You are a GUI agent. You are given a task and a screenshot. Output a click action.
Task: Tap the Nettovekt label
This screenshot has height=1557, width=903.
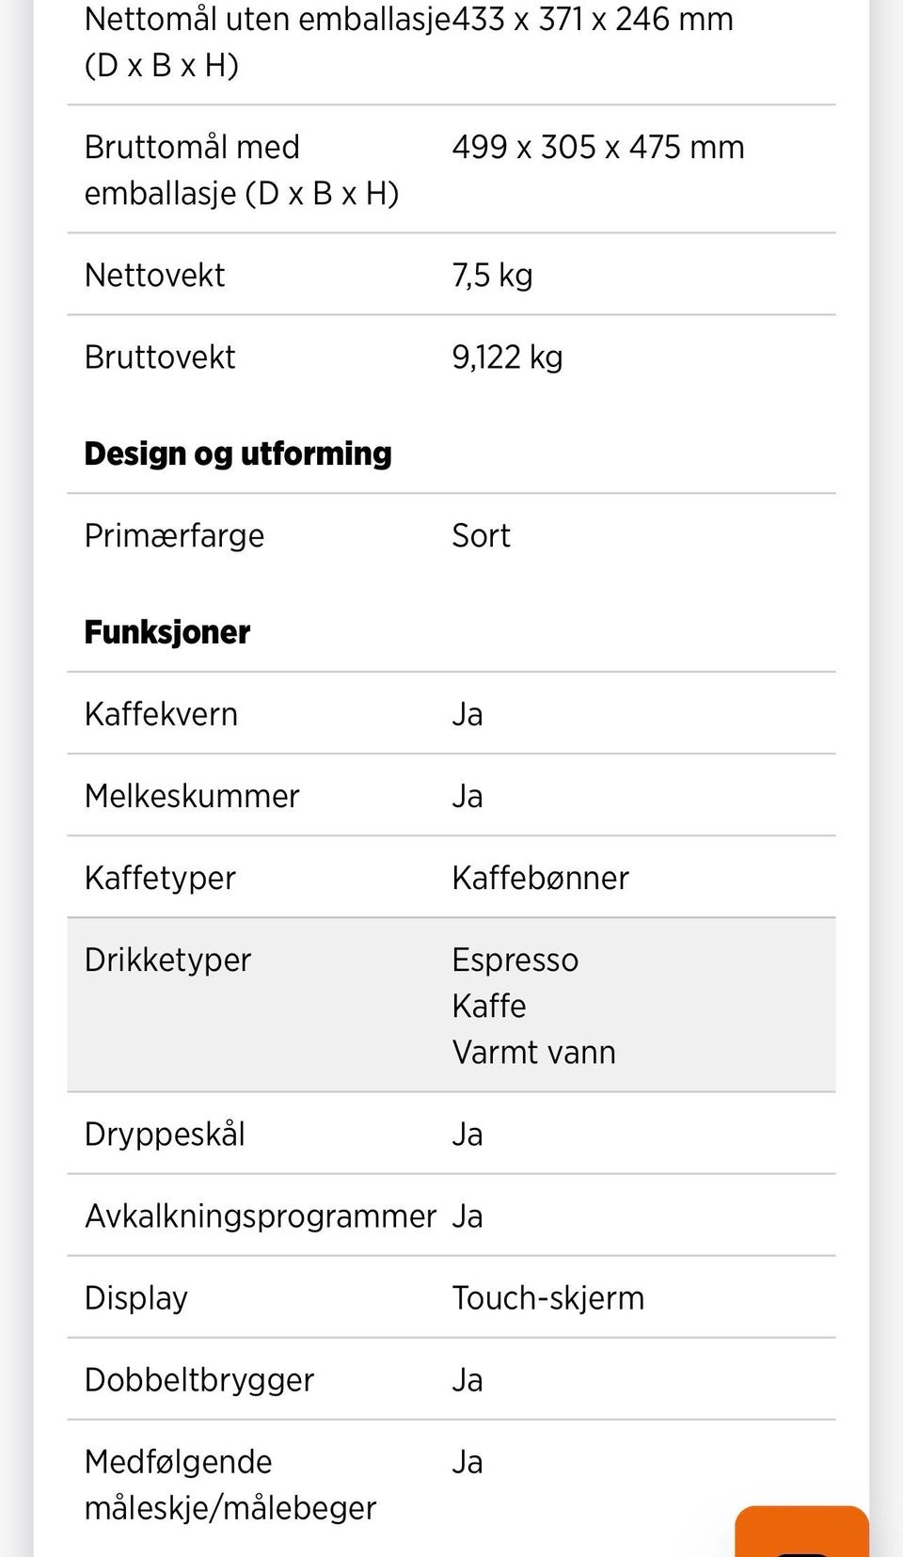(x=154, y=276)
